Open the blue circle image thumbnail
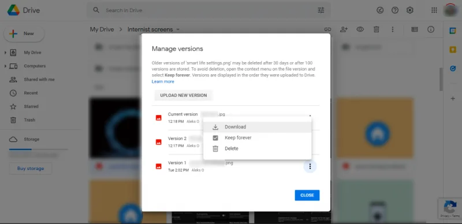 coord(115,128)
